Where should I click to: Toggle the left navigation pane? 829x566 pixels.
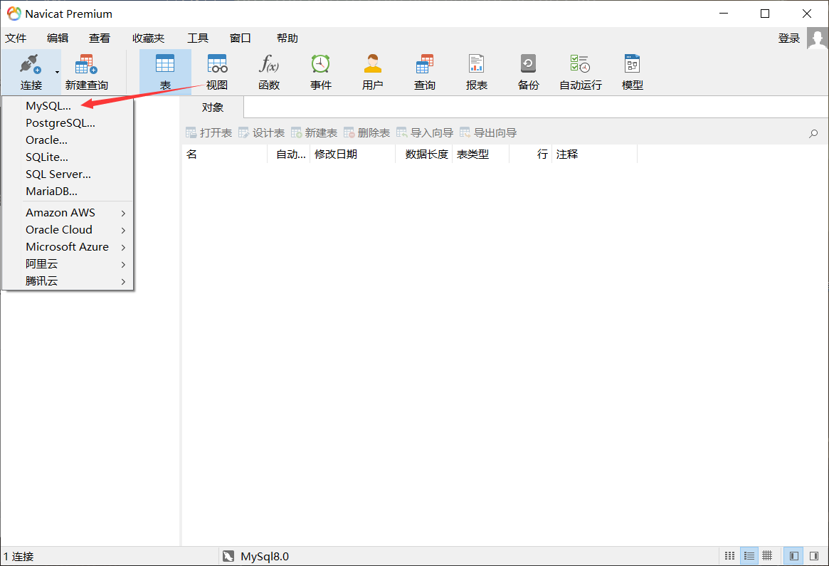pyautogui.click(x=793, y=556)
